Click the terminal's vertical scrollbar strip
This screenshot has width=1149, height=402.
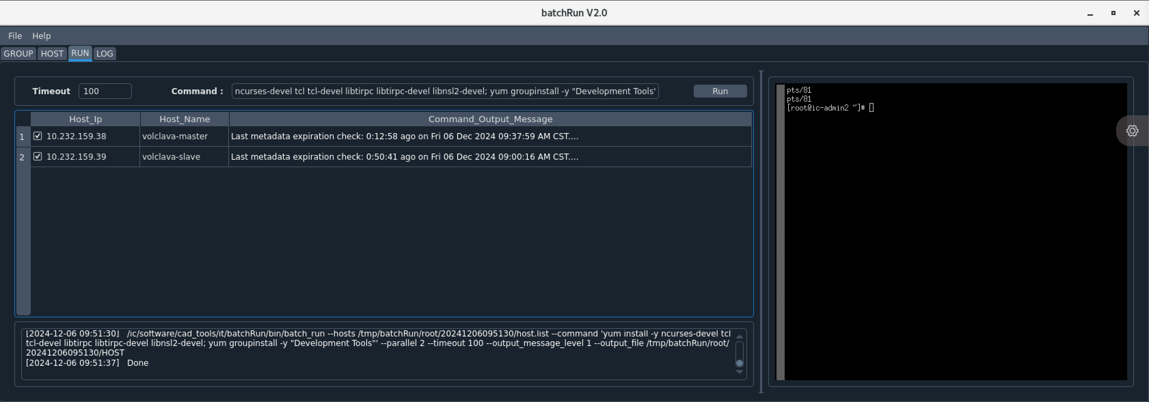click(780, 231)
